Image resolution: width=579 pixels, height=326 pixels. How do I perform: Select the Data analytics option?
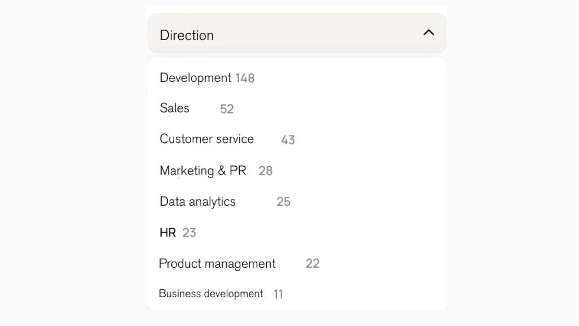(197, 202)
